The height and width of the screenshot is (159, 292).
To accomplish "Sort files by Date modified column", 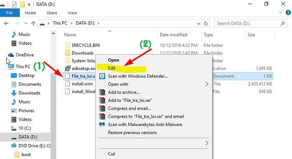I will coord(174,35).
